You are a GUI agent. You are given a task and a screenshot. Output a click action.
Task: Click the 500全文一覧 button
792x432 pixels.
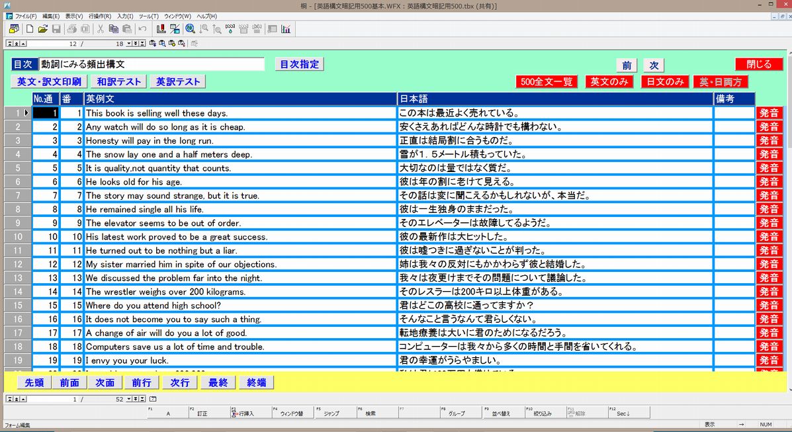tap(547, 82)
